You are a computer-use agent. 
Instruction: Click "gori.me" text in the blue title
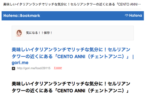pos(20,63)
